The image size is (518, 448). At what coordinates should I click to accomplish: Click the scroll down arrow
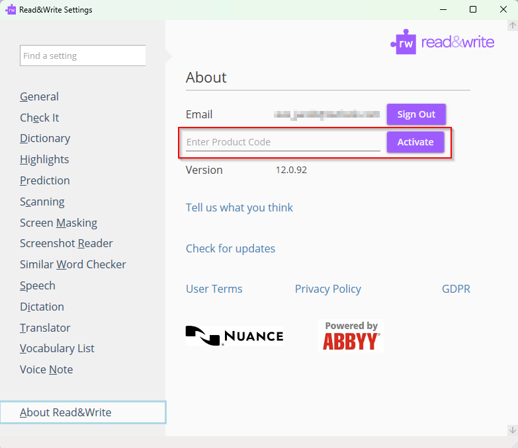513,430
